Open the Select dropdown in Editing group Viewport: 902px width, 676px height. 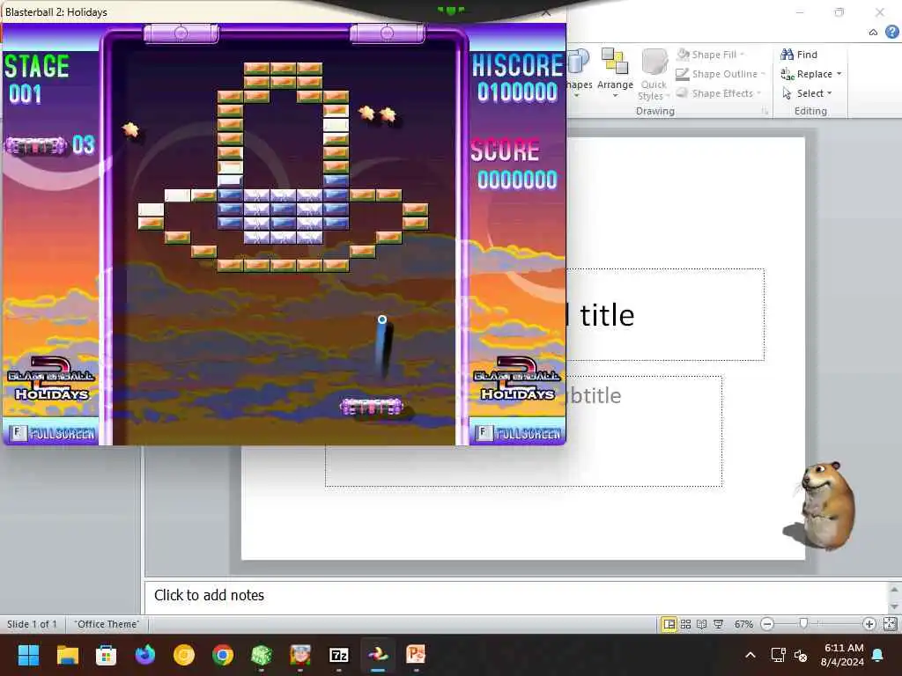click(x=808, y=93)
